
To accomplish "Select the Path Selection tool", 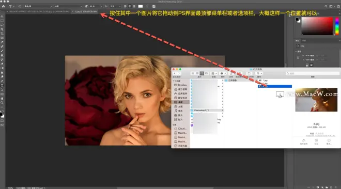I will click(2, 90).
